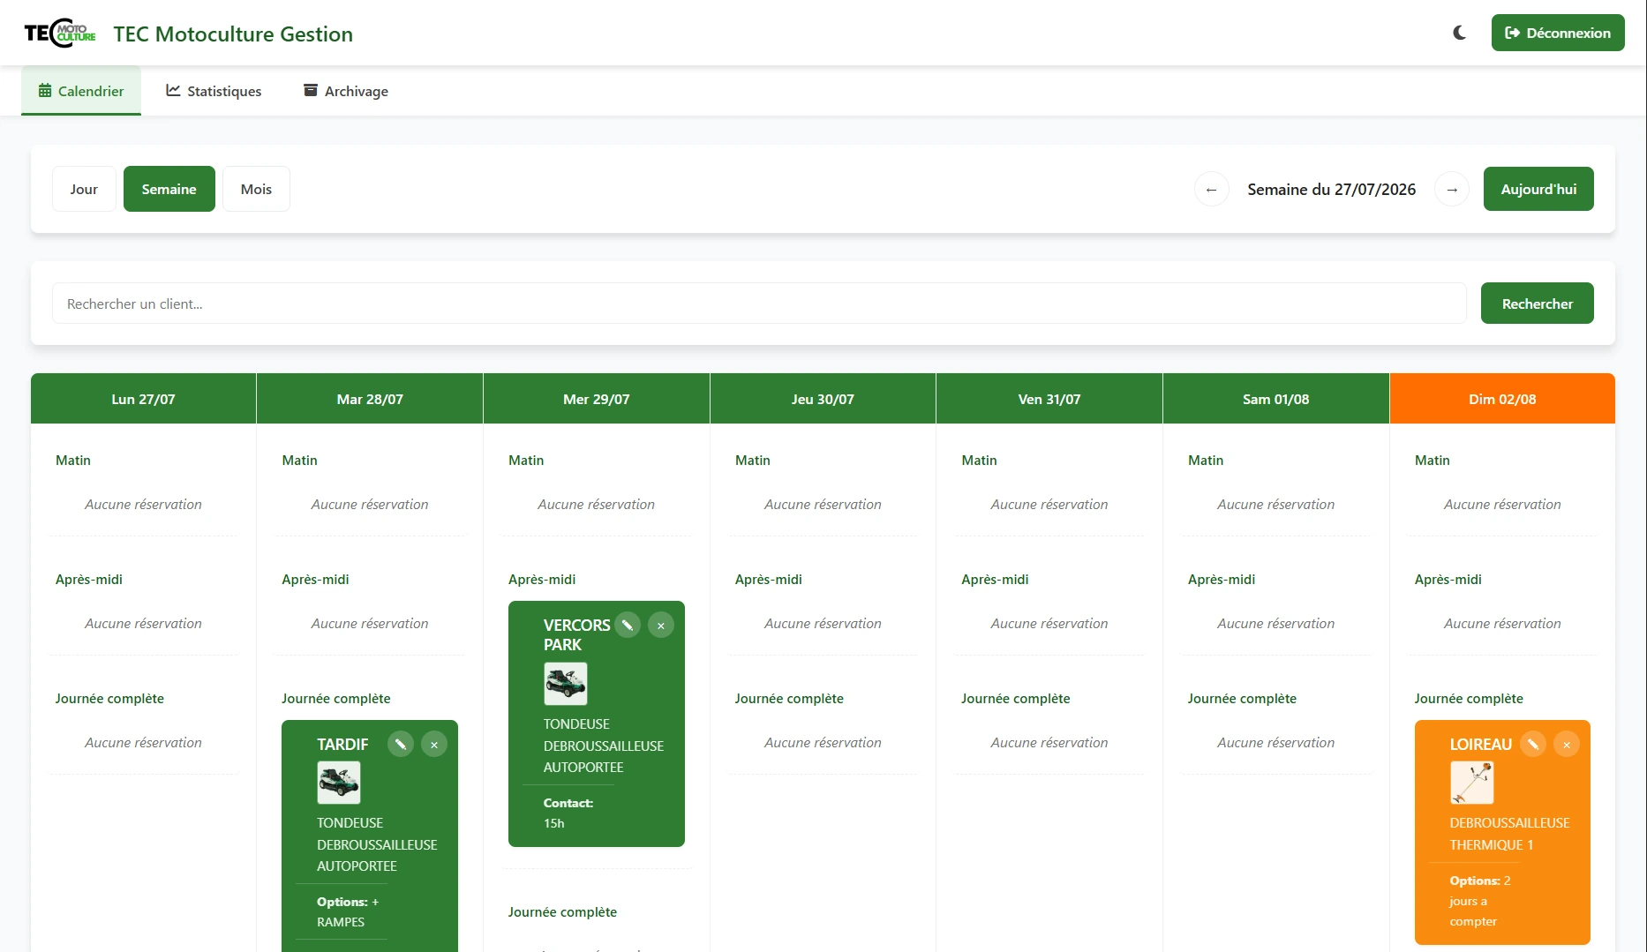Click the Aujourd'hui button
1647x952 pixels.
coord(1538,189)
